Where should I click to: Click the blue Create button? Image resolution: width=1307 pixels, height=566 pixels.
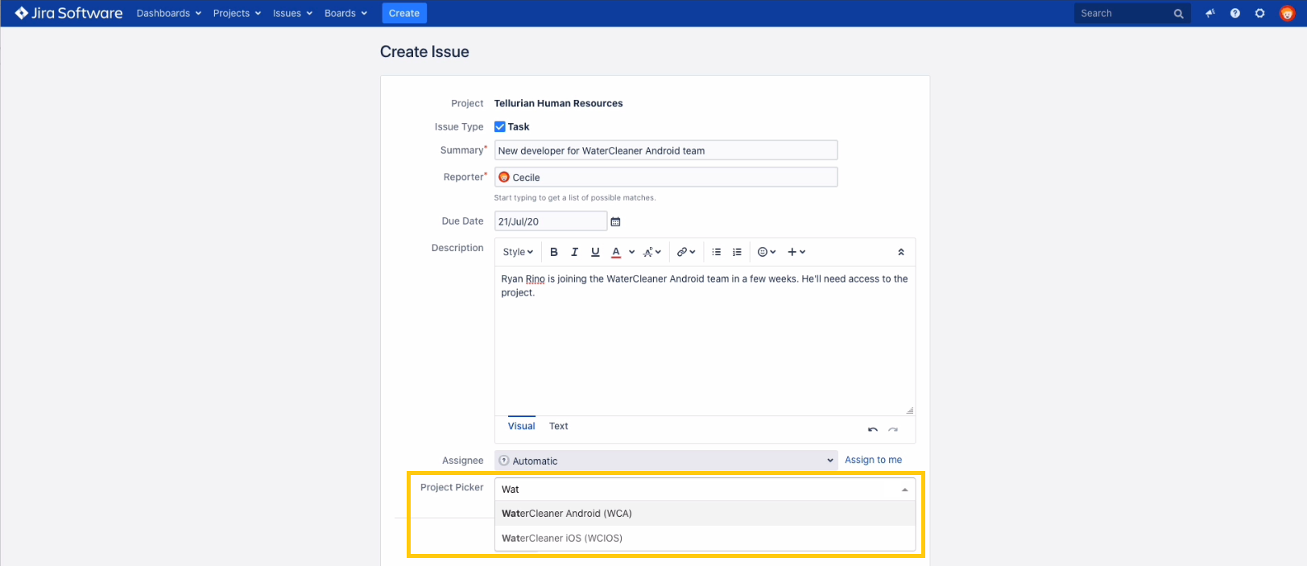(403, 14)
